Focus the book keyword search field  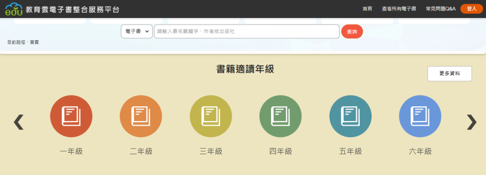click(247, 32)
